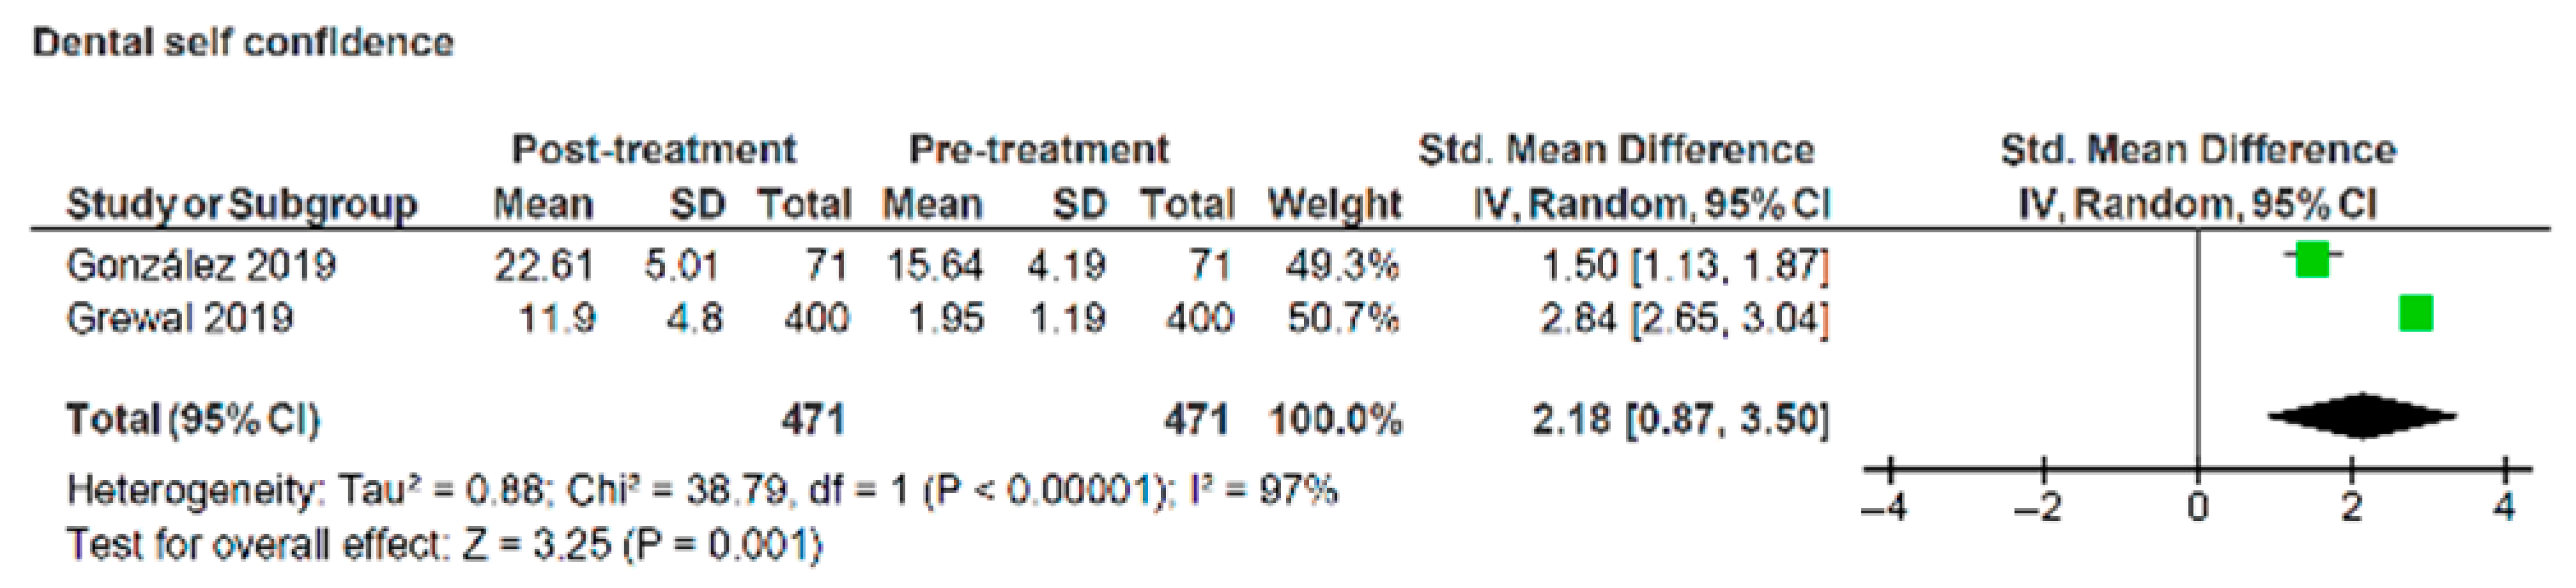Select the Grewal 2019 study label
The height and width of the screenshot is (588, 2576).
180,319
